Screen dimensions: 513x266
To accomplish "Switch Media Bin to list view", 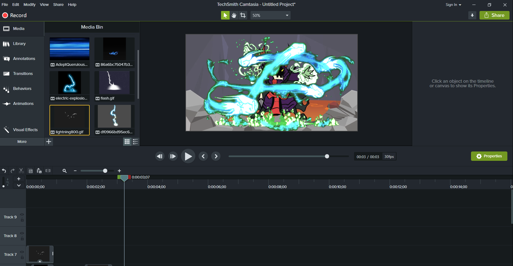I will click(x=135, y=142).
